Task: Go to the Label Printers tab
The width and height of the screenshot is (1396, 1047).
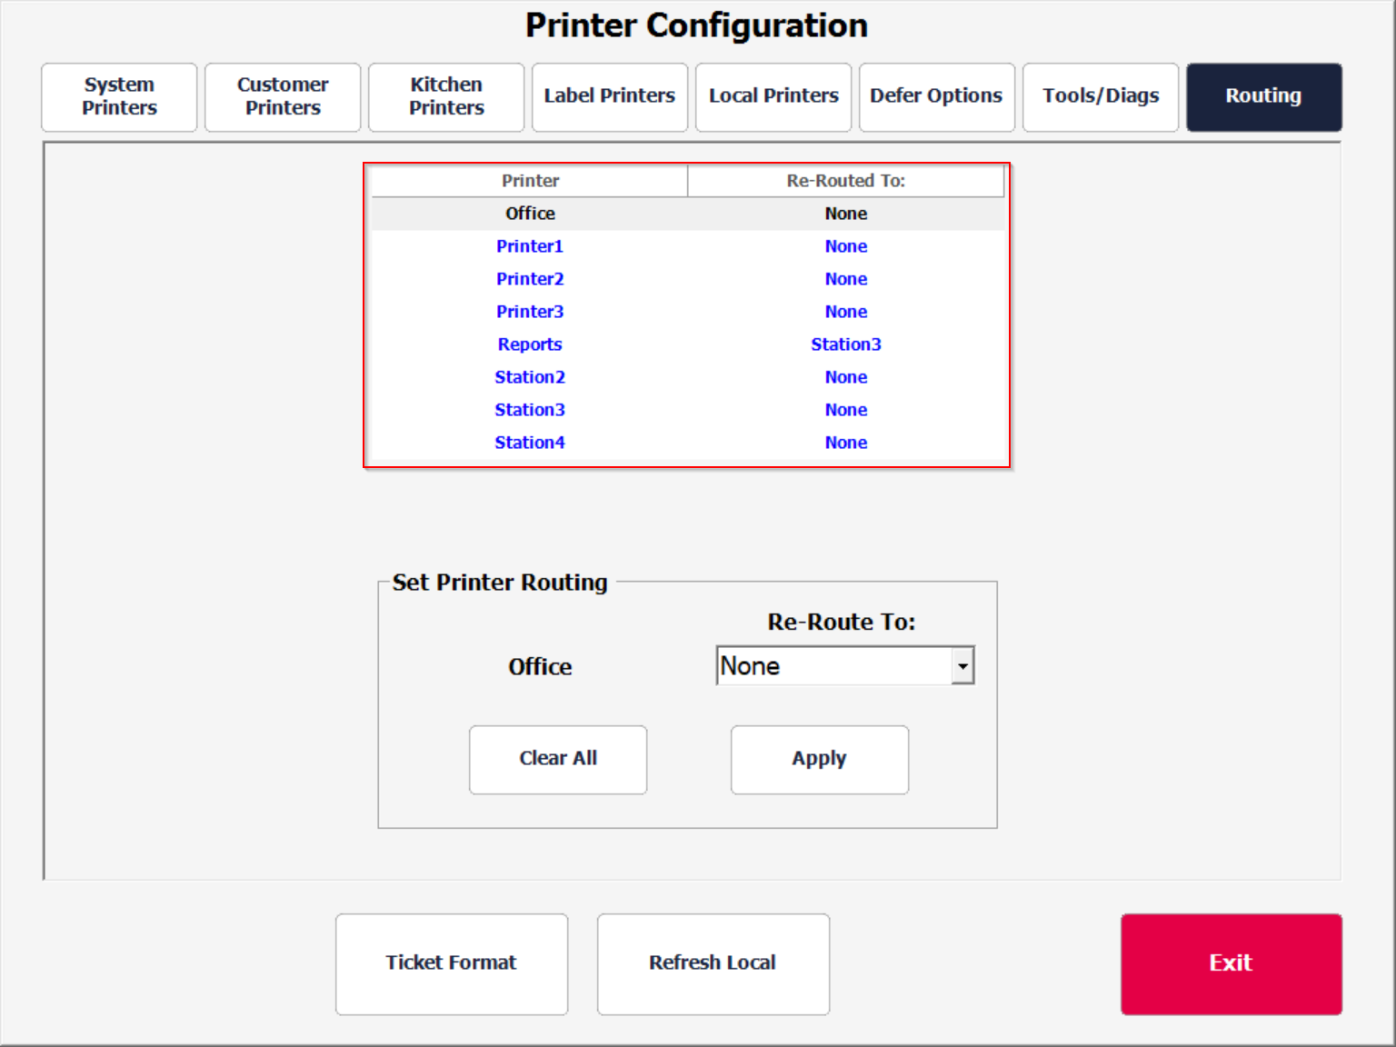Action: (x=610, y=96)
